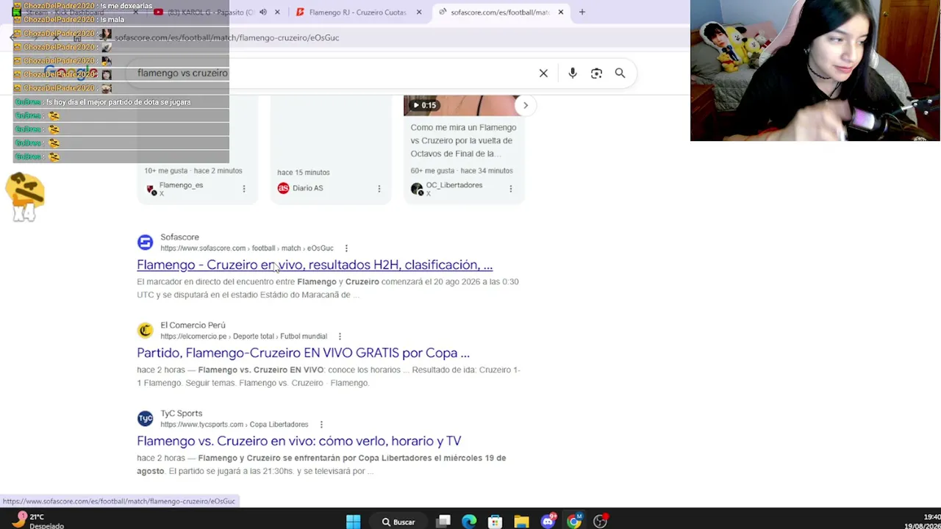This screenshot has height=529, width=941.
Task: Open options menu on Flamengo_es card
Action: tap(244, 189)
